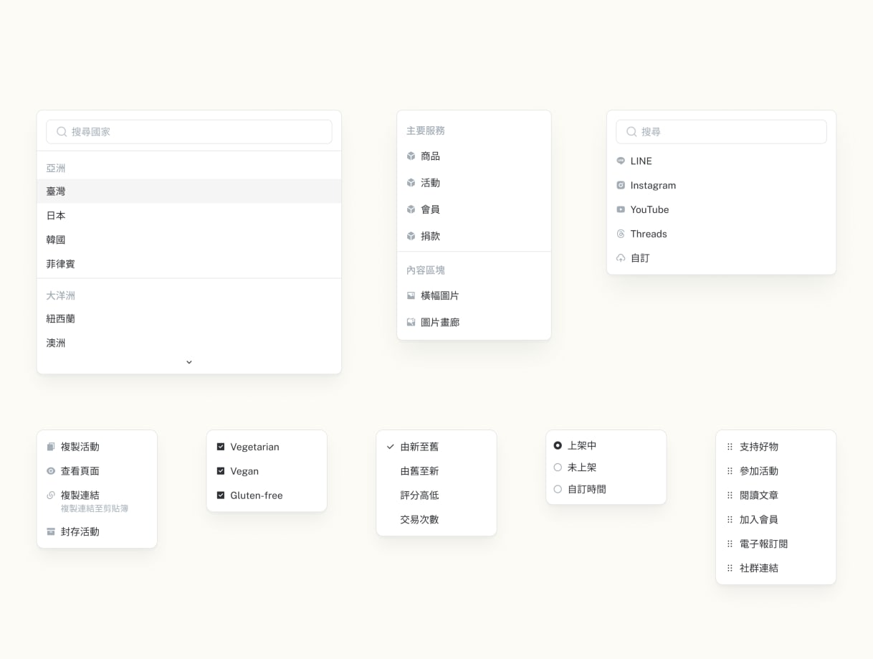Click the LINE icon
The width and height of the screenshot is (873, 659).
coord(620,161)
